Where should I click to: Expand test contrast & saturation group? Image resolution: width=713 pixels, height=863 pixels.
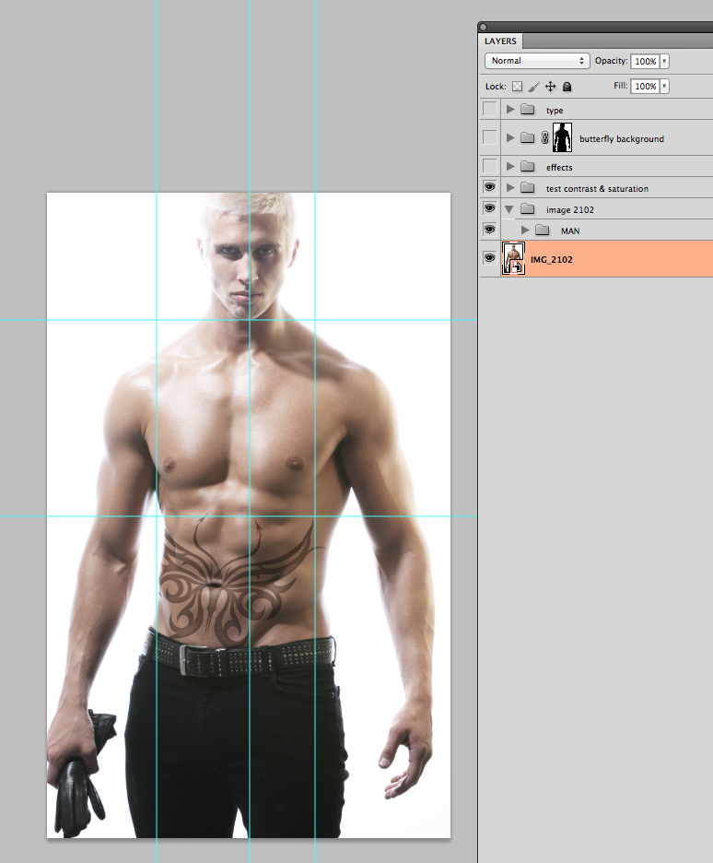pos(510,188)
